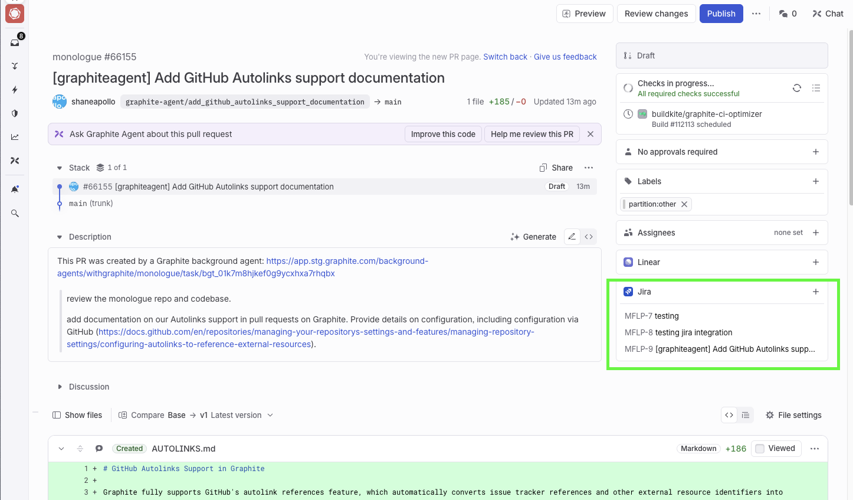Collapse the AUTOLINKS.md file diff
This screenshot has height=500, width=853.
(x=61, y=449)
